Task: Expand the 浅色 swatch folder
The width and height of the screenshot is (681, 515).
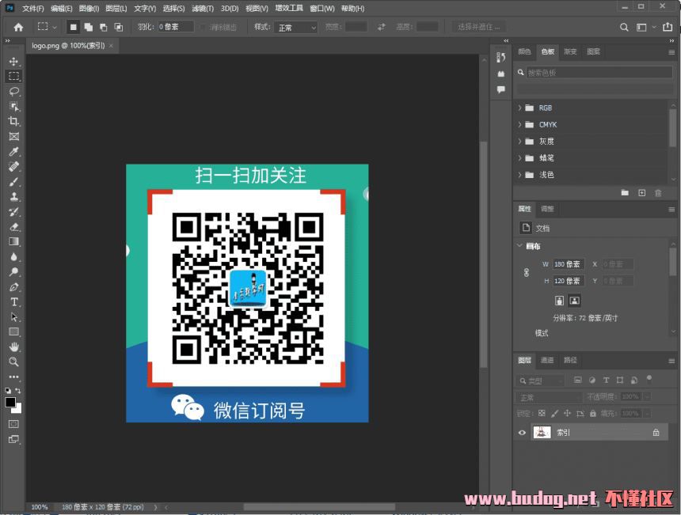Action: [519, 175]
